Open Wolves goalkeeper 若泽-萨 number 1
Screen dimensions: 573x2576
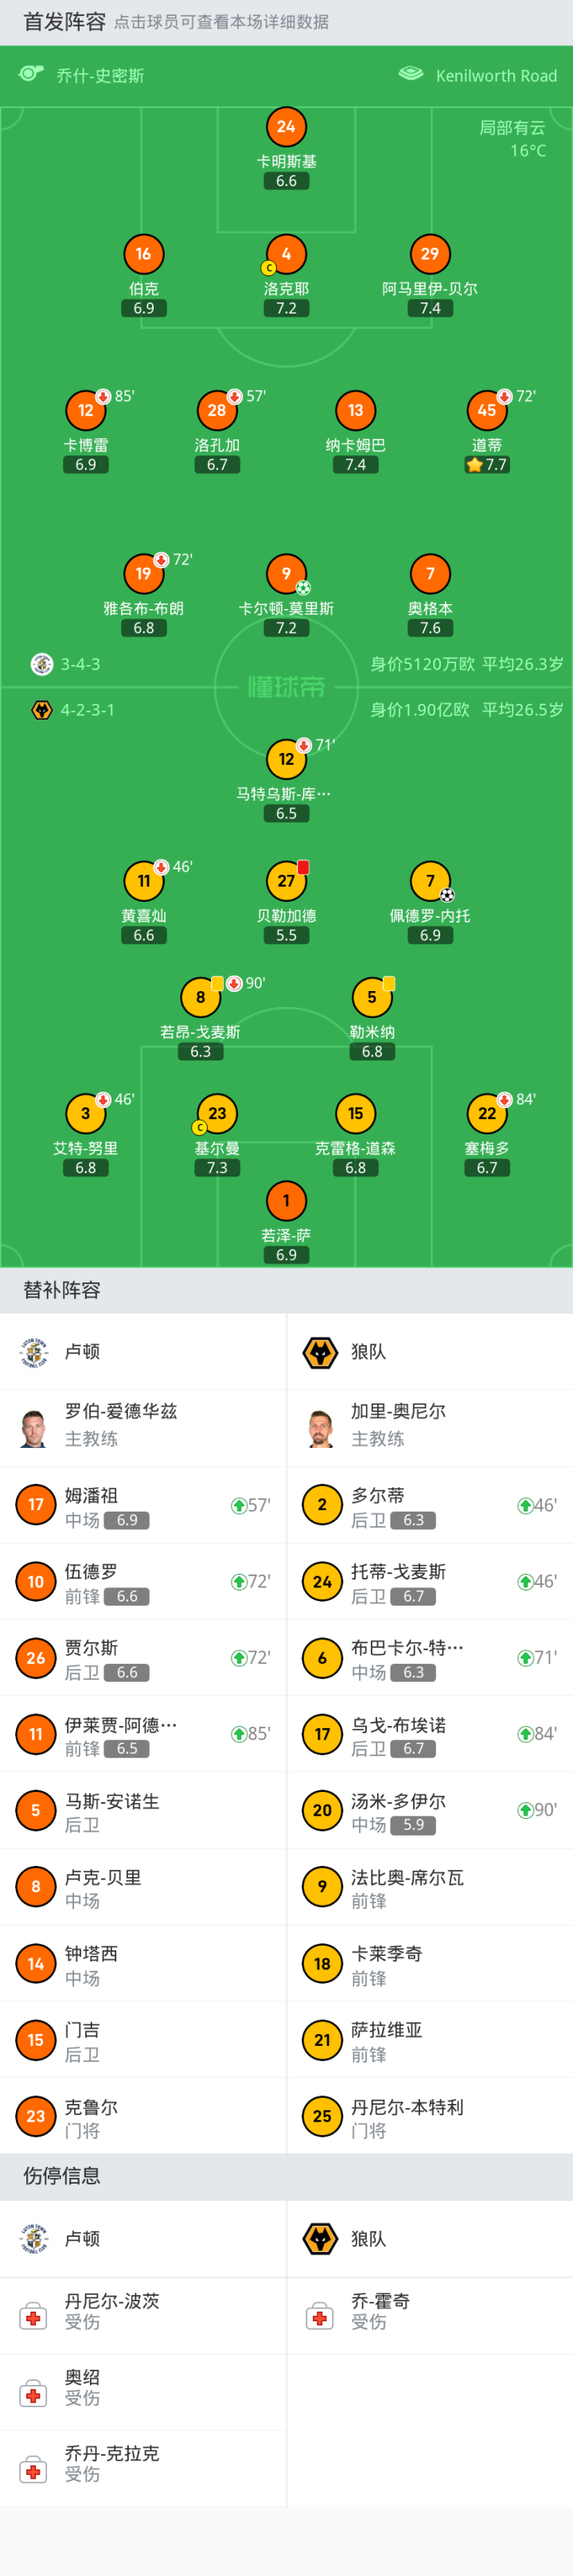pos(286,1200)
